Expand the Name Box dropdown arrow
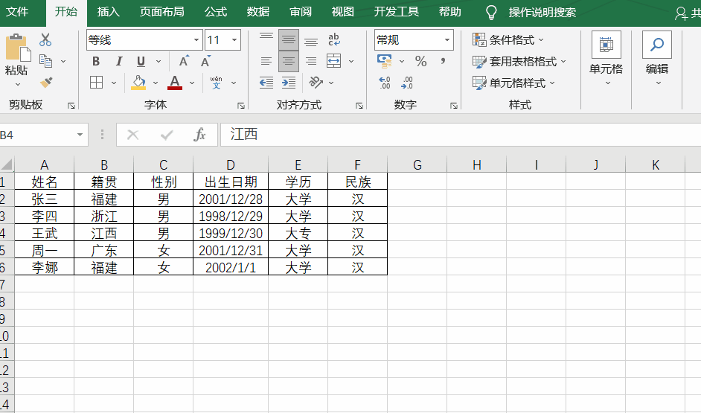This screenshot has width=701, height=413. click(x=80, y=135)
